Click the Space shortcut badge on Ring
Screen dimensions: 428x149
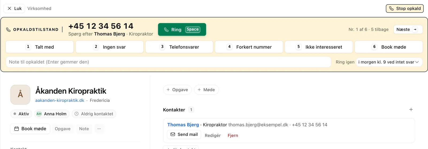pyautogui.click(x=193, y=29)
